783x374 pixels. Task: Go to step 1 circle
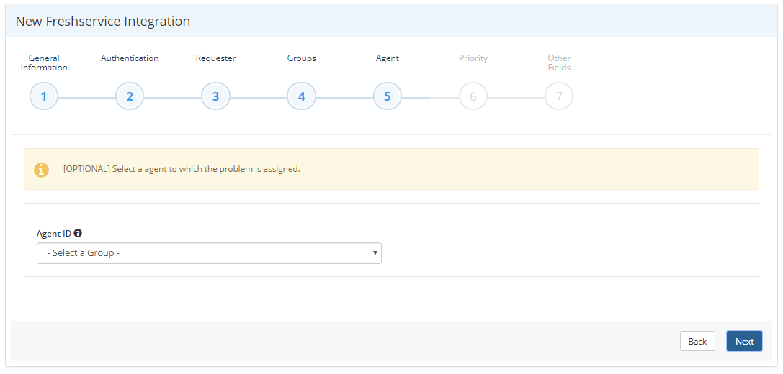[44, 96]
